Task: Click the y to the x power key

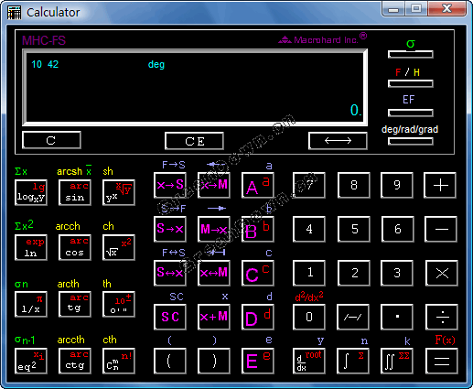Action: (x=119, y=192)
